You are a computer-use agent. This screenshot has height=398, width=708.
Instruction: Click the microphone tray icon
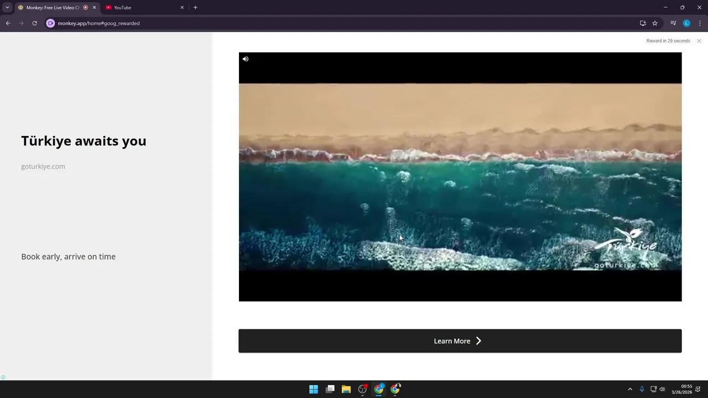click(x=642, y=389)
